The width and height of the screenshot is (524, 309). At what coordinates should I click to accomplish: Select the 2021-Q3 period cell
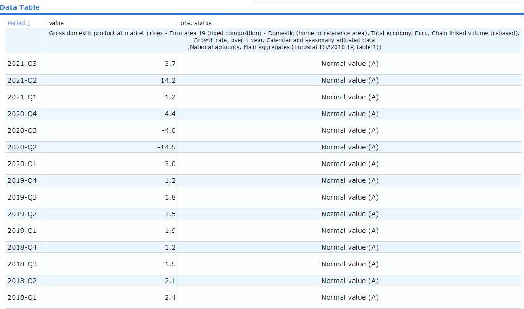pyautogui.click(x=22, y=64)
